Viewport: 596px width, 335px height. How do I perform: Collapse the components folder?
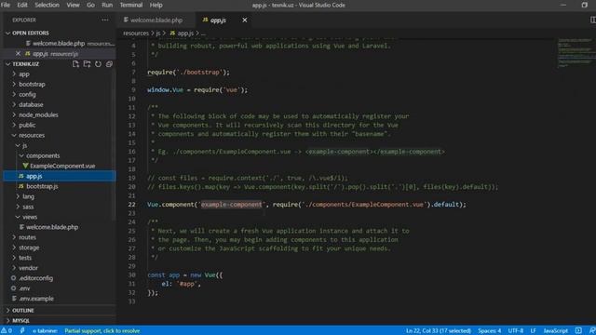tap(43, 156)
